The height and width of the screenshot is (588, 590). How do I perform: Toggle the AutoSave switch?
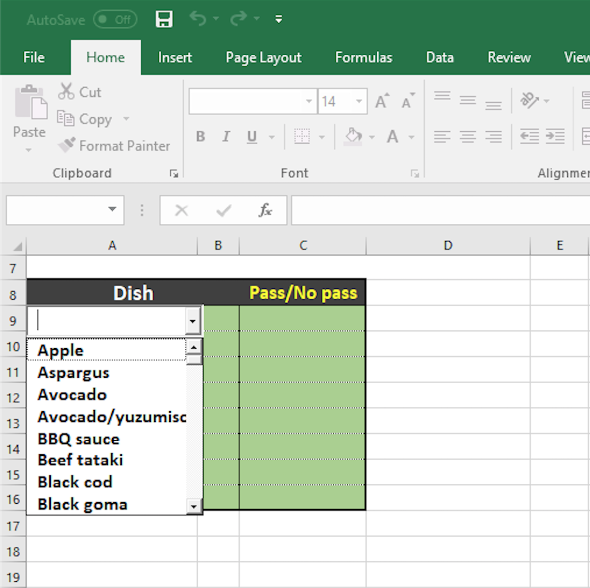[x=115, y=19]
